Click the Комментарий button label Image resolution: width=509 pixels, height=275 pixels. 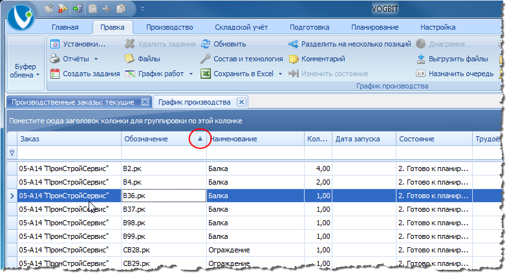[323, 59]
